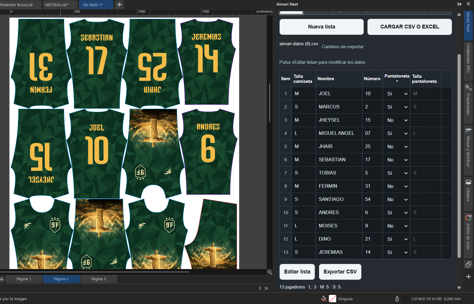Click the Editar lista button
Image resolution: width=474 pixels, height=304 pixels.
click(297, 272)
